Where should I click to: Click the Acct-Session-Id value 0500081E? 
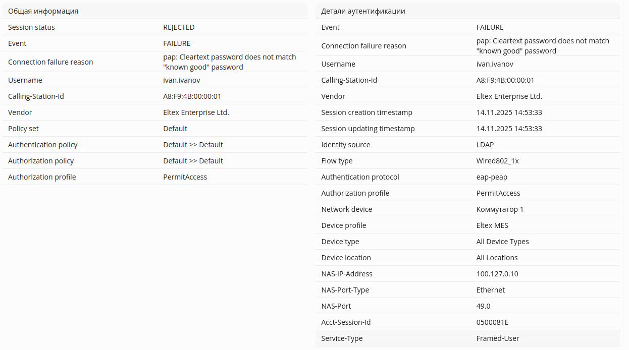[492, 322]
